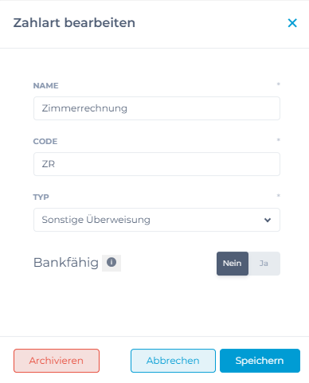This screenshot has width=309, height=383.
Task: Click the TYP field label
Action: [x=41, y=197]
